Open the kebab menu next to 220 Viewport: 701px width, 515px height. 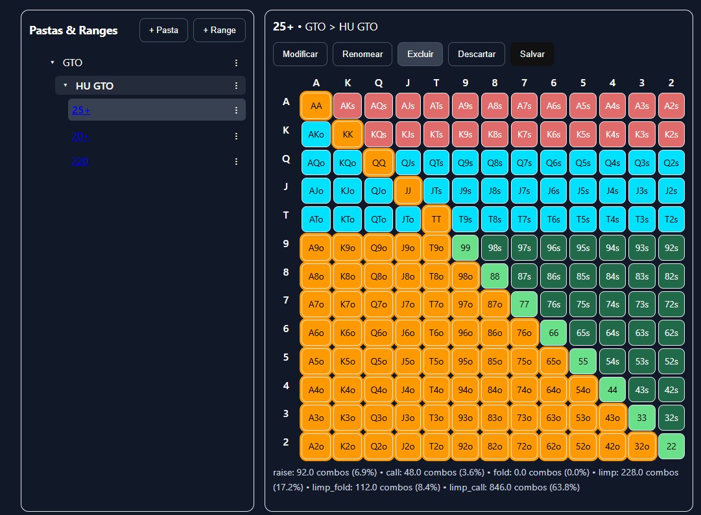[236, 160]
